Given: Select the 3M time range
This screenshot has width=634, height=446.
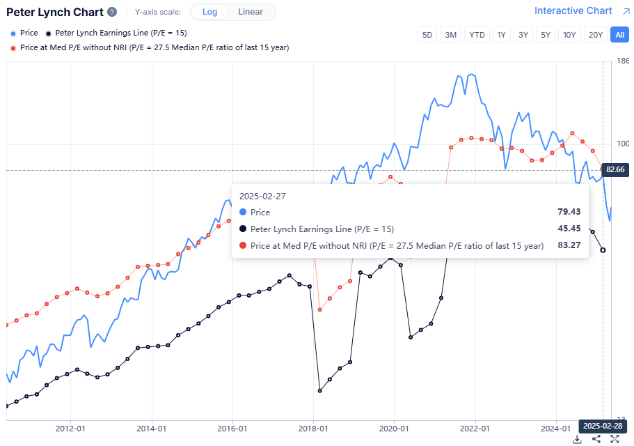Looking at the screenshot, I should click(451, 35).
